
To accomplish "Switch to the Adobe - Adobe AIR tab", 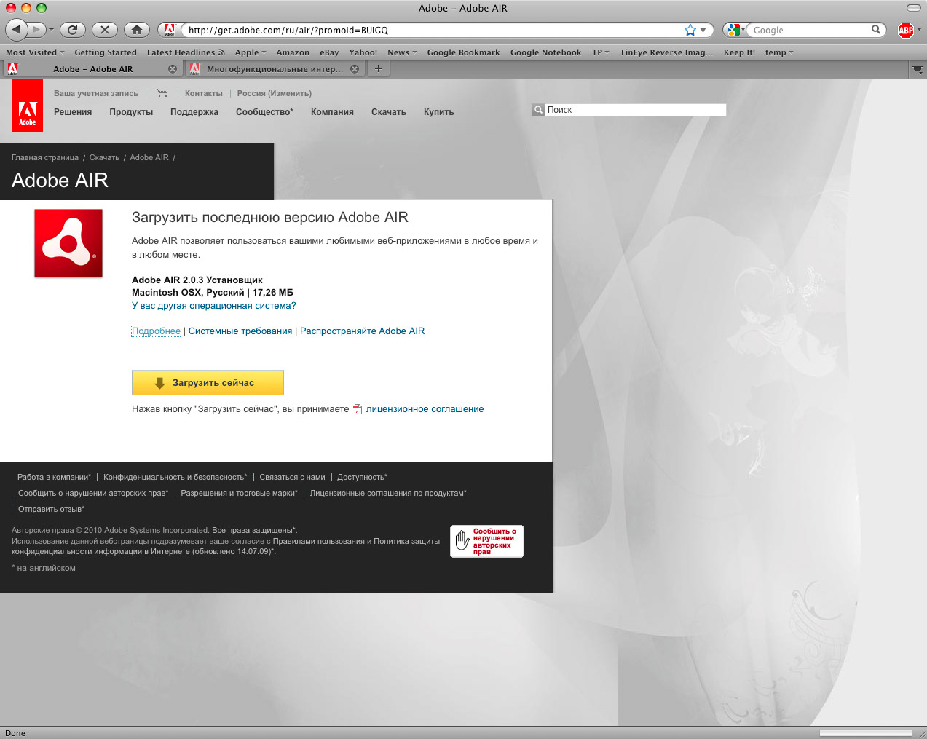I will [x=92, y=69].
